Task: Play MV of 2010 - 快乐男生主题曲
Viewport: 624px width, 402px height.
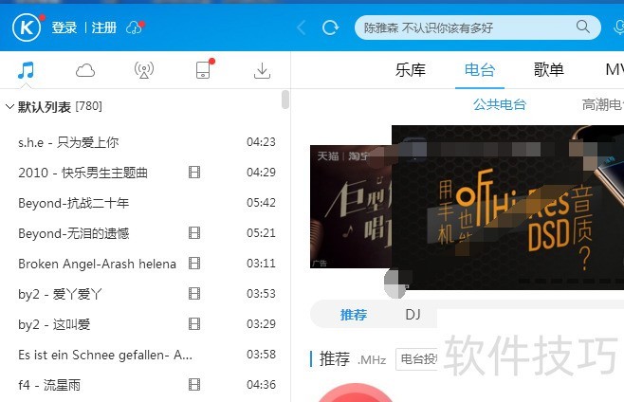Action: coord(194,173)
